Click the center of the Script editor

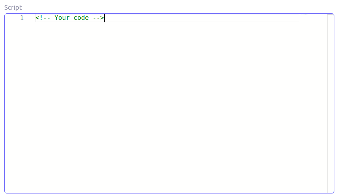pyautogui.click(x=166, y=103)
